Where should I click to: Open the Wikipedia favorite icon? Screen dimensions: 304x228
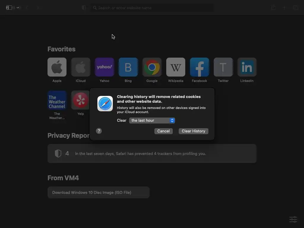pyautogui.click(x=176, y=67)
